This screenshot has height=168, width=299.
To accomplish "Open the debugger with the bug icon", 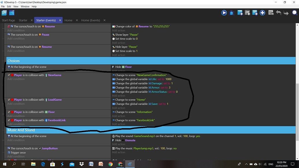I will pyautogui.click(x=232, y=13).
